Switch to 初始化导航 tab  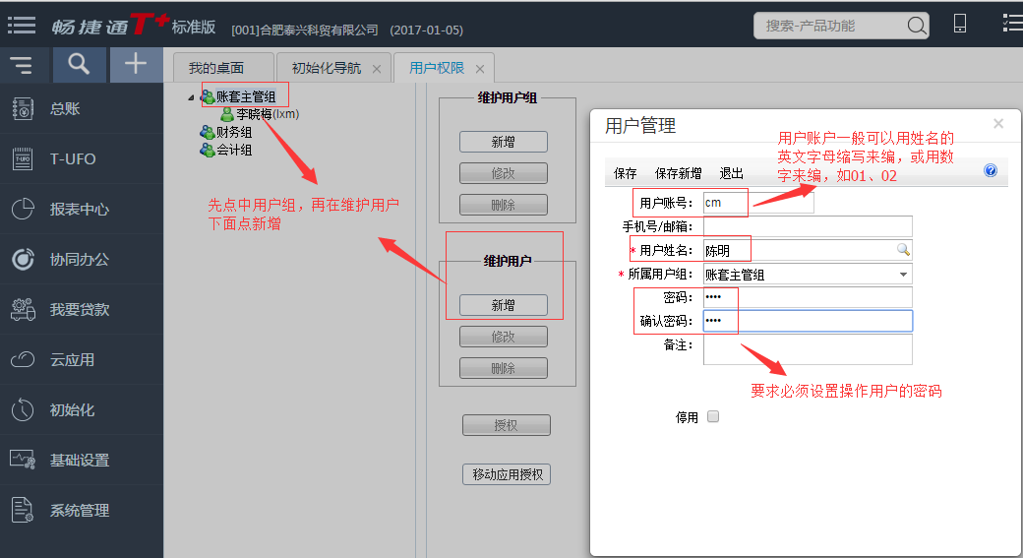(x=326, y=69)
